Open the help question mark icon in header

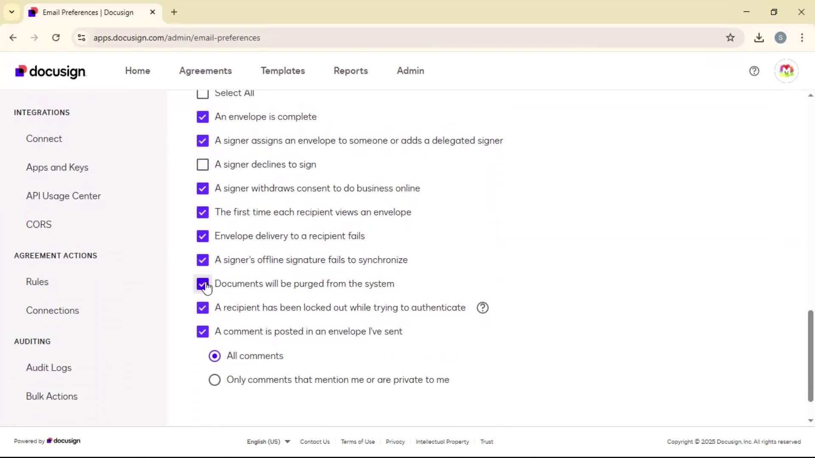(x=754, y=71)
